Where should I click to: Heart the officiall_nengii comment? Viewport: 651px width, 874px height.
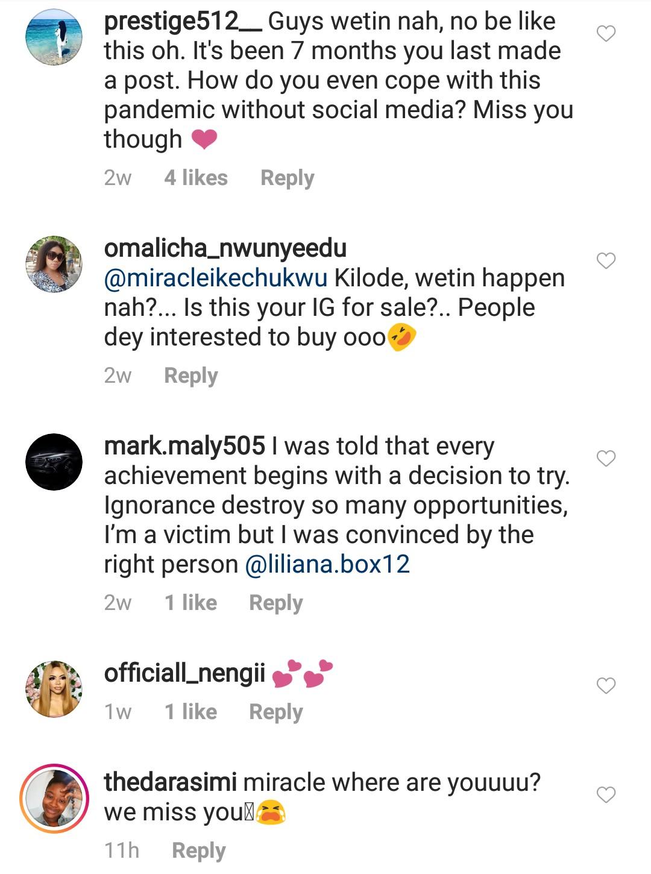click(606, 685)
